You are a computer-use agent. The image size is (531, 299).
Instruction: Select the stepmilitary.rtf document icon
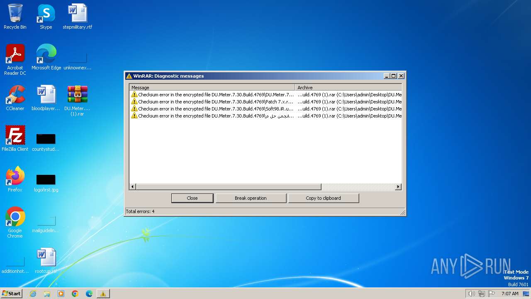[x=78, y=17]
